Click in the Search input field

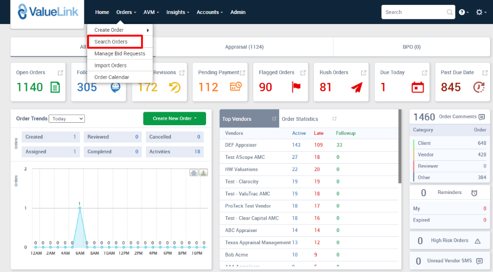point(415,12)
